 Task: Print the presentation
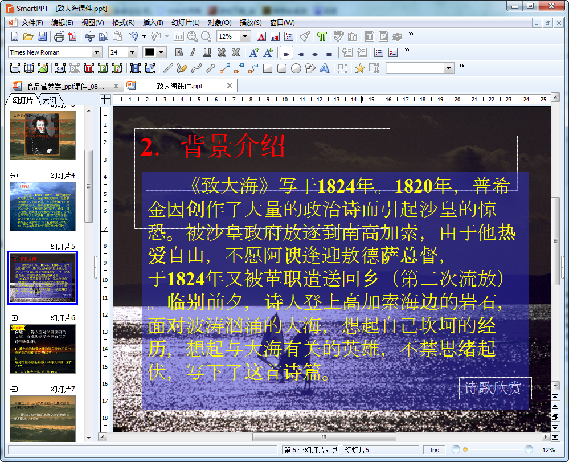(x=59, y=36)
